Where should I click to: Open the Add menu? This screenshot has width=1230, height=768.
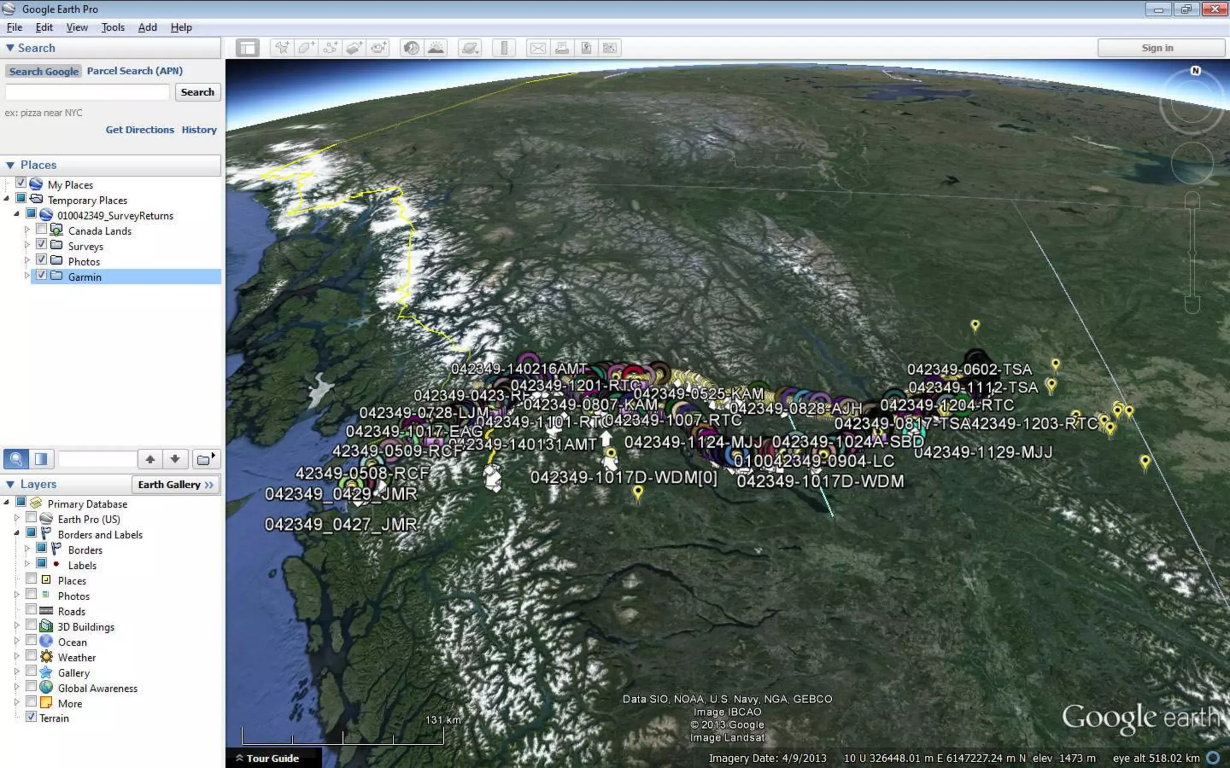pyautogui.click(x=147, y=28)
